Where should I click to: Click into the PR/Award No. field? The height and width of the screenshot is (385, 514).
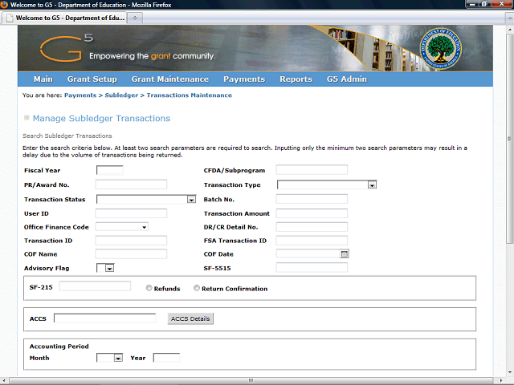point(131,184)
